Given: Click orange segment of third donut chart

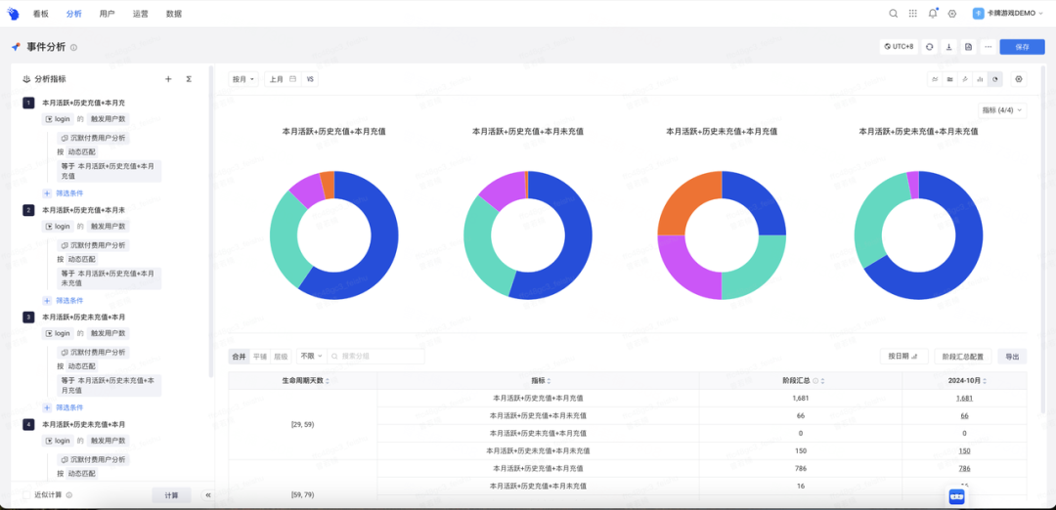Looking at the screenshot, I should (687, 202).
